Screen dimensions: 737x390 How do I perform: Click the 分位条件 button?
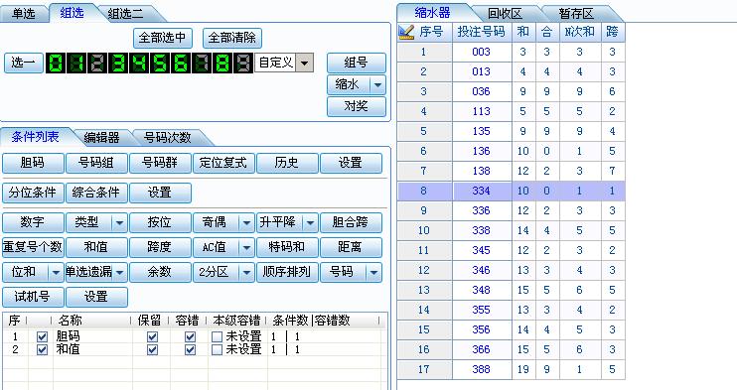(x=33, y=193)
